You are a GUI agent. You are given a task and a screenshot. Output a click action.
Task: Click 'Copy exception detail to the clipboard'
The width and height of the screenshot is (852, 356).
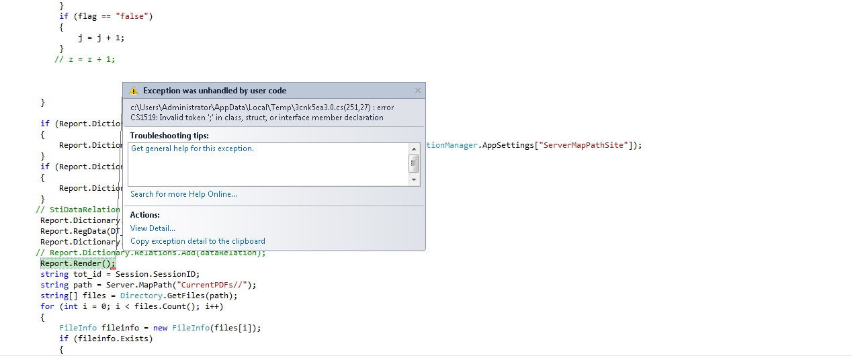pyautogui.click(x=198, y=241)
